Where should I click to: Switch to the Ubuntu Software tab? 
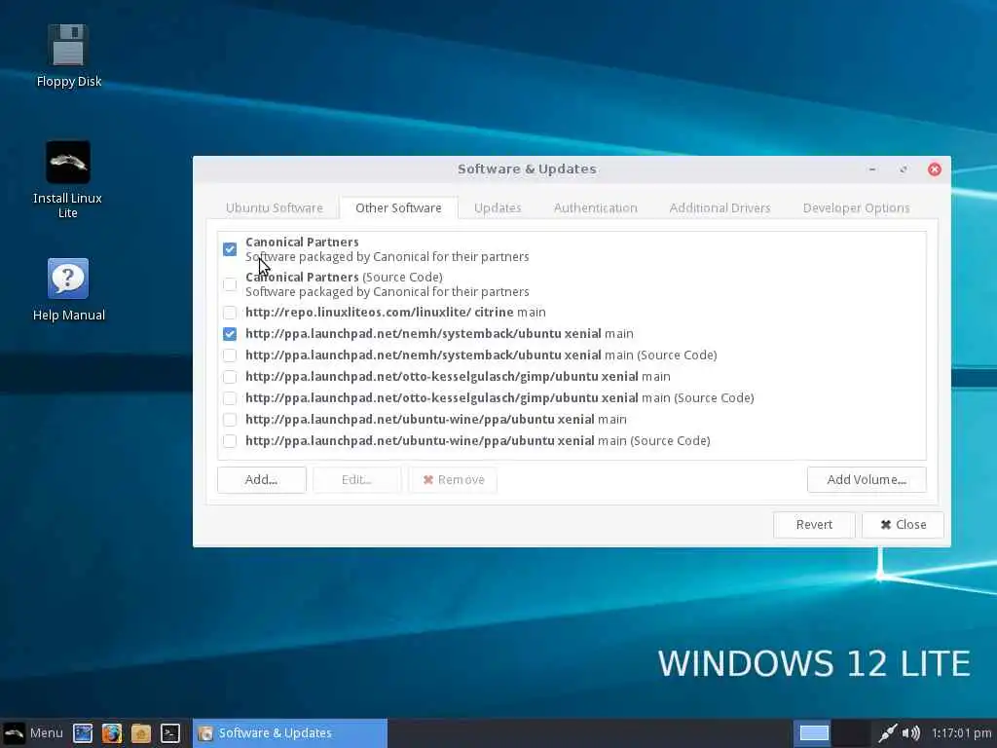tap(274, 208)
